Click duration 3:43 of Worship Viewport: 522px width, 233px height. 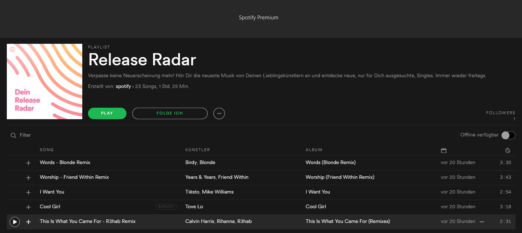point(505,177)
